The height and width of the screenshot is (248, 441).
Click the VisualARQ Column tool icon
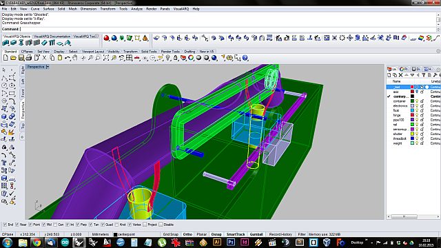click(21, 43)
